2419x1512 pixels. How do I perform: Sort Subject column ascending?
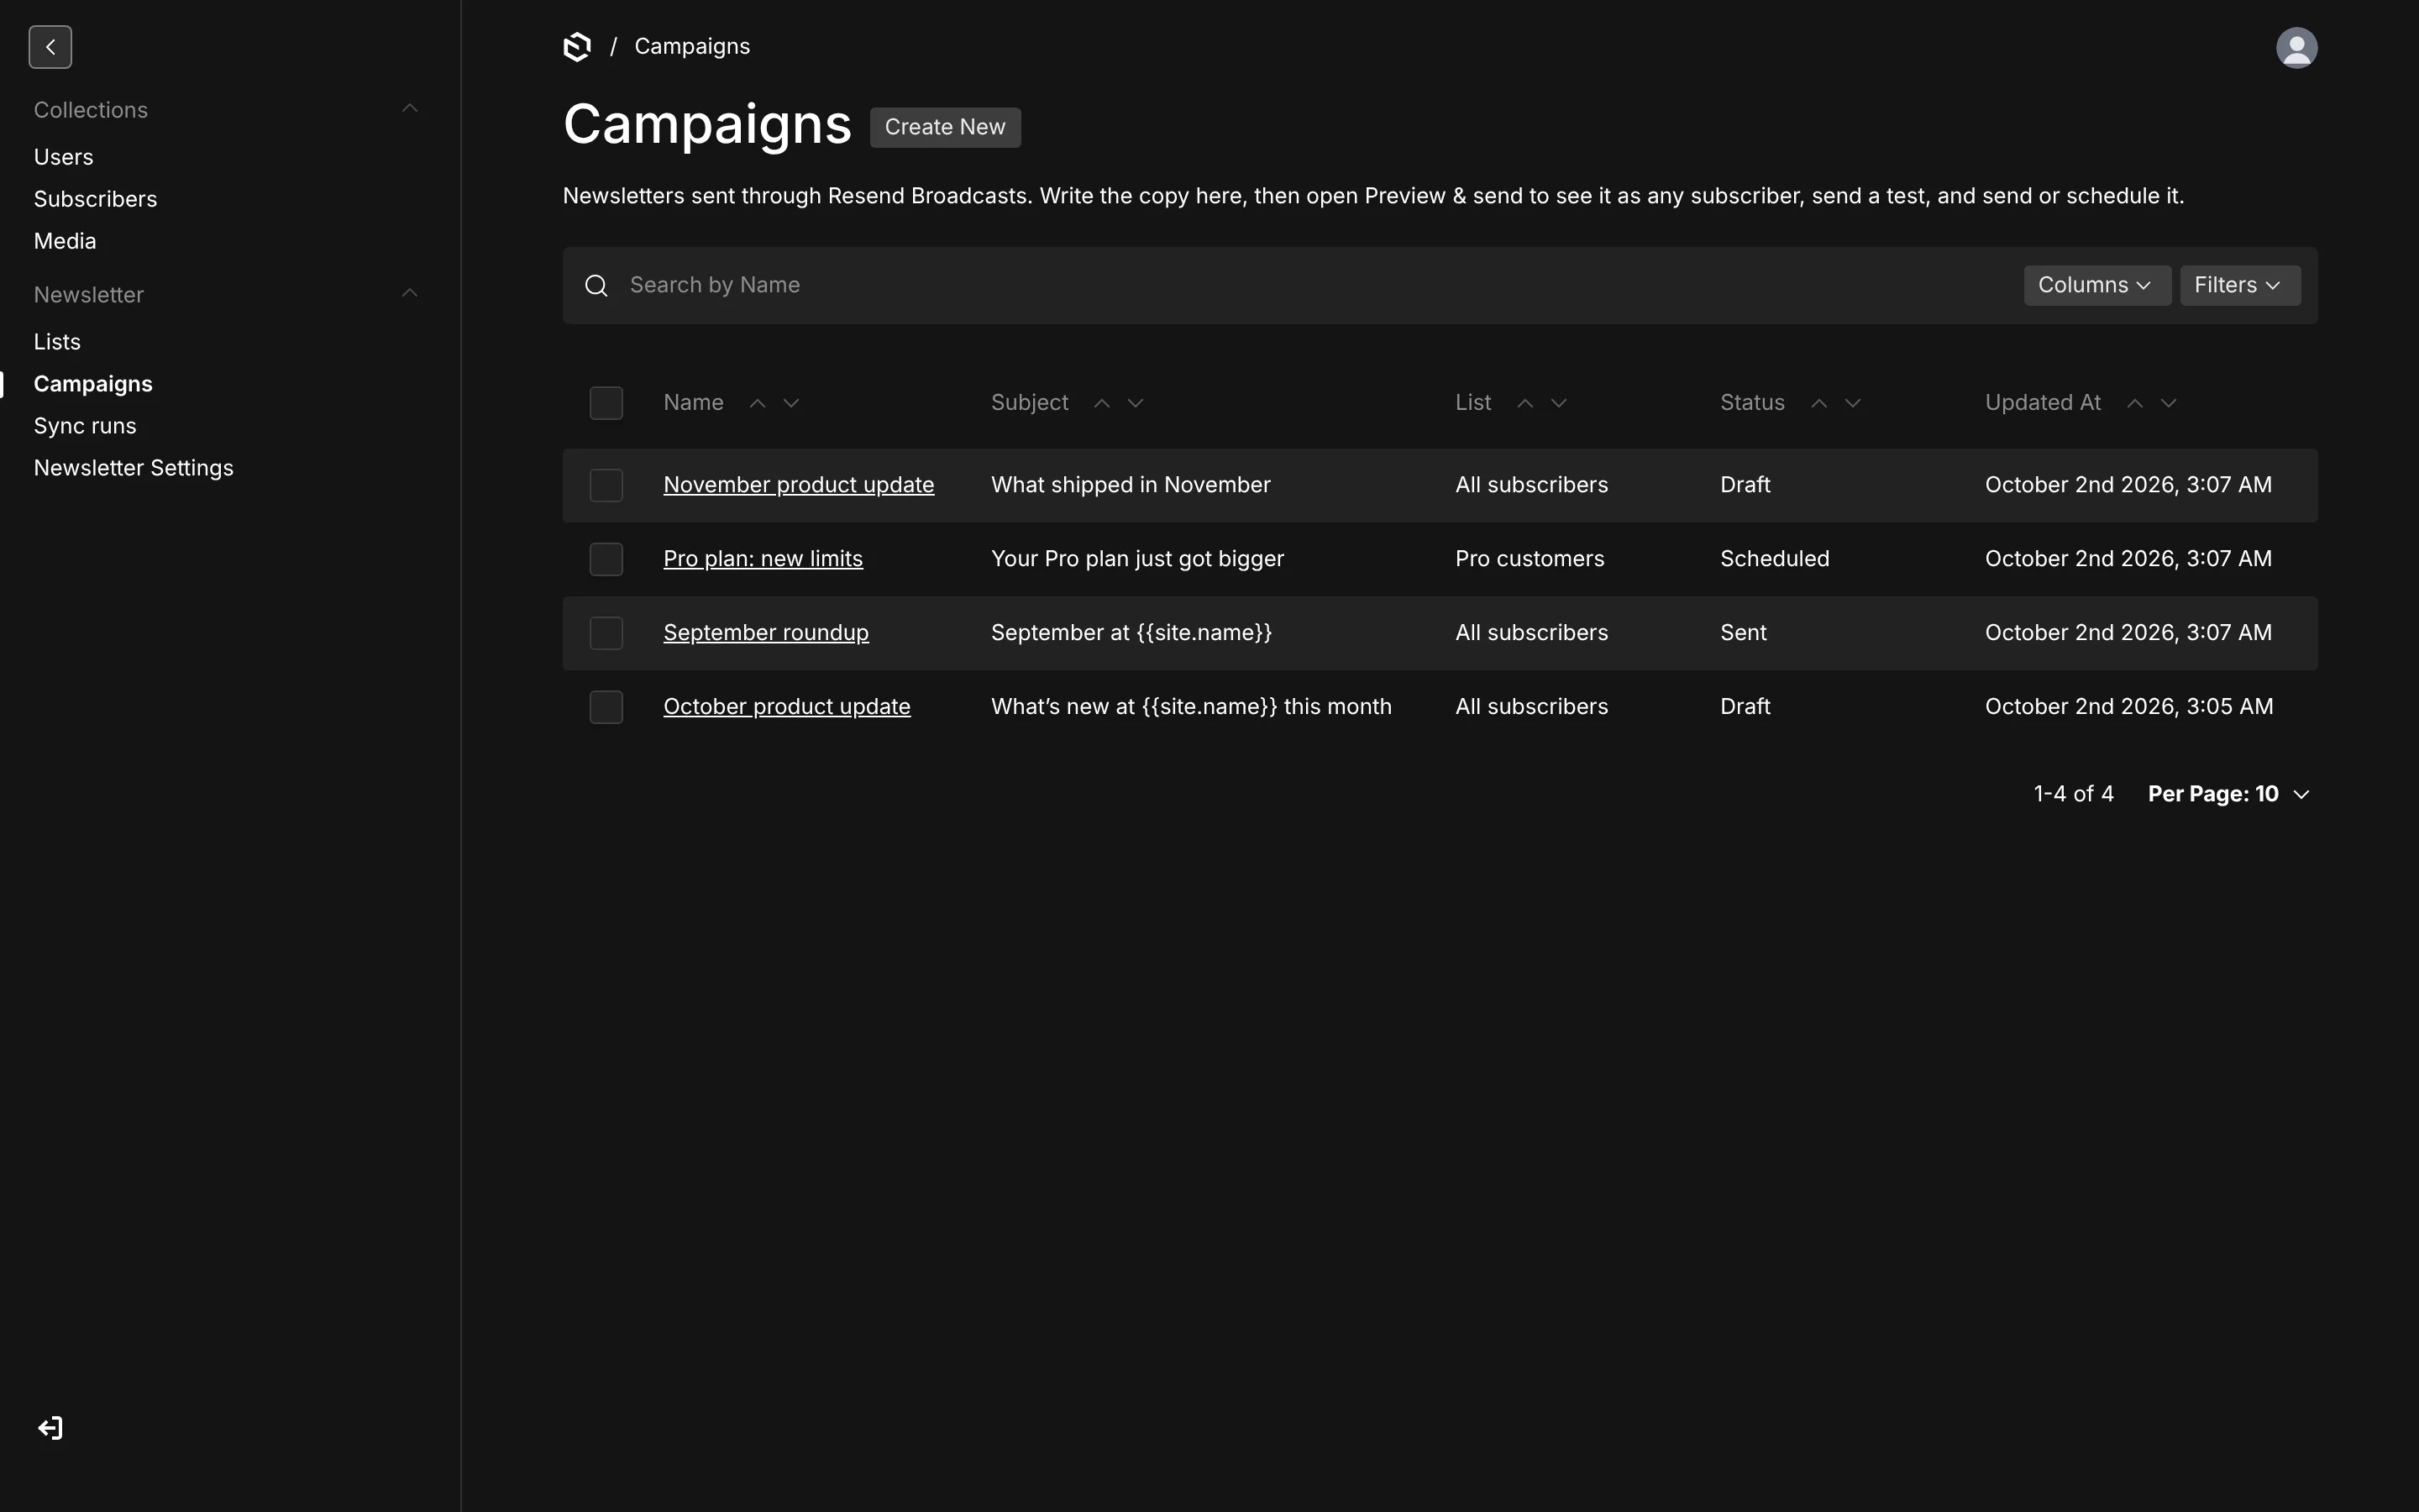point(1101,403)
